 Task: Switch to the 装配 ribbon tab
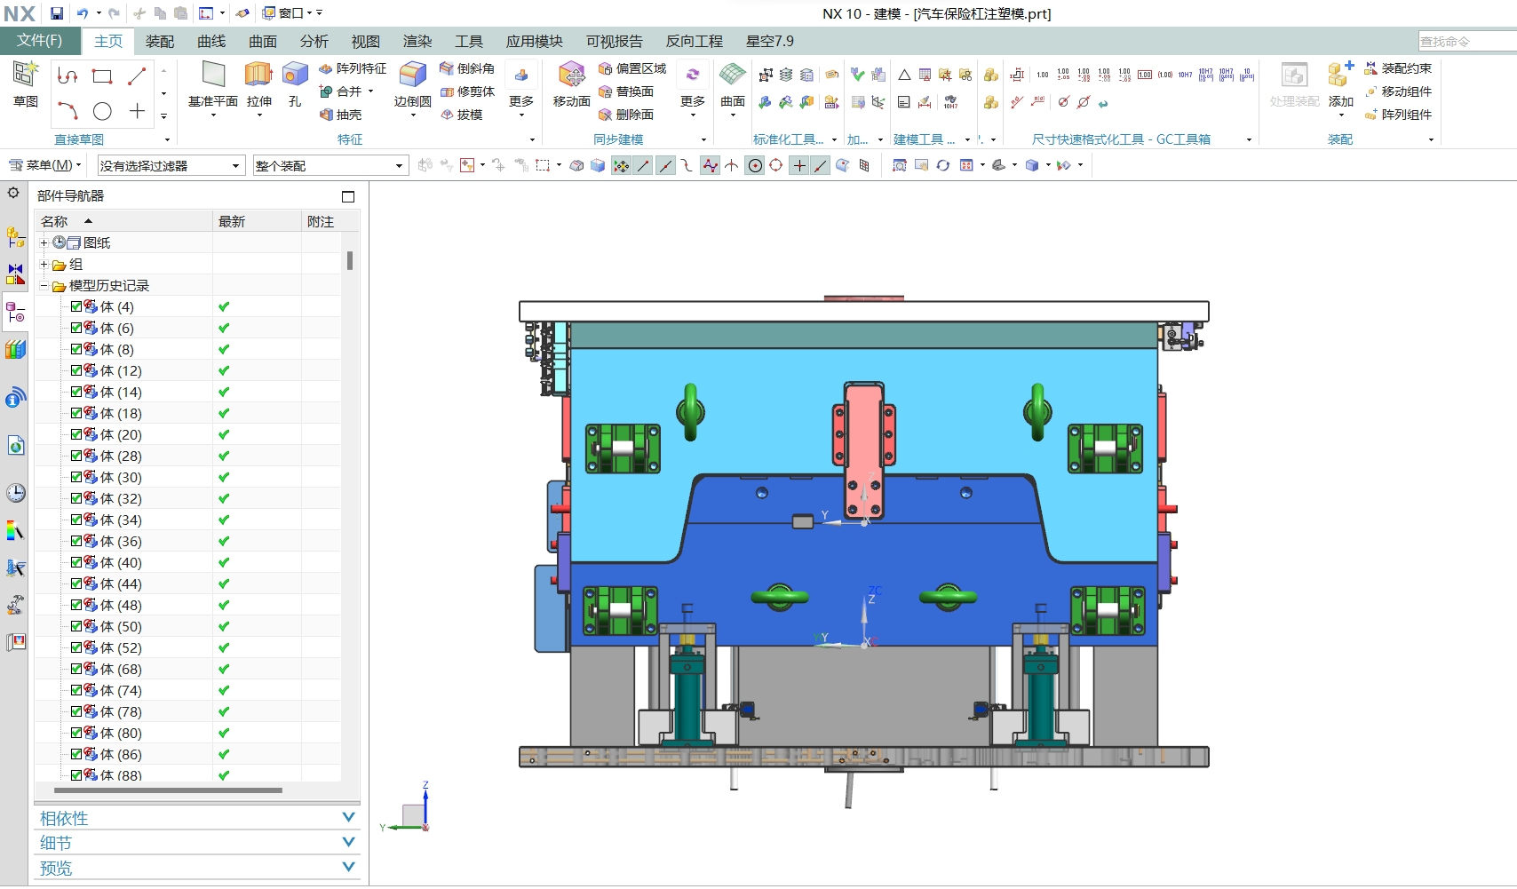pyautogui.click(x=159, y=41)
